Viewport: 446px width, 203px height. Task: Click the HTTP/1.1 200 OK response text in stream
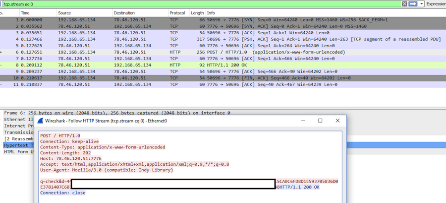(300, 187)
